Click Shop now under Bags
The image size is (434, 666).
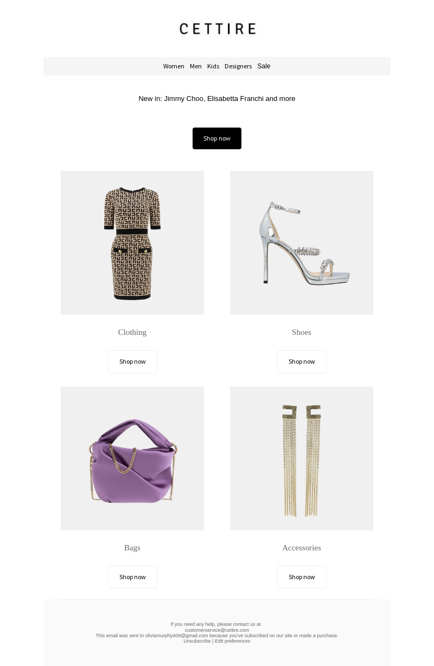click(x=132, y=577)
